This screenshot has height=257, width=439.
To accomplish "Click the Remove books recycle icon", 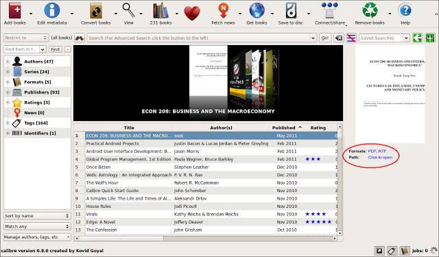I will (x=370, y=11).
